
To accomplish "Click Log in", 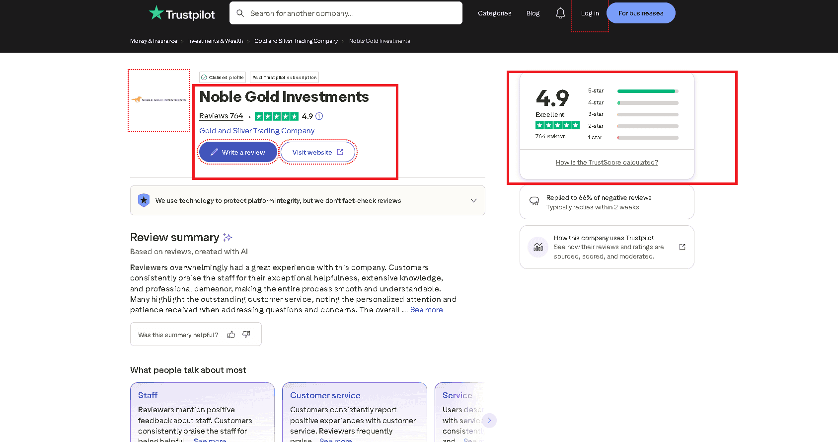I will (590, 13).
